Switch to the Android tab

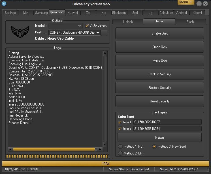[182, 13]
